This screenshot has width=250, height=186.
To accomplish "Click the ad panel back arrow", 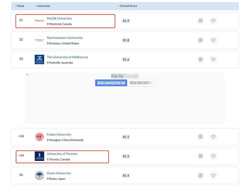I will (x=28, y=74).
